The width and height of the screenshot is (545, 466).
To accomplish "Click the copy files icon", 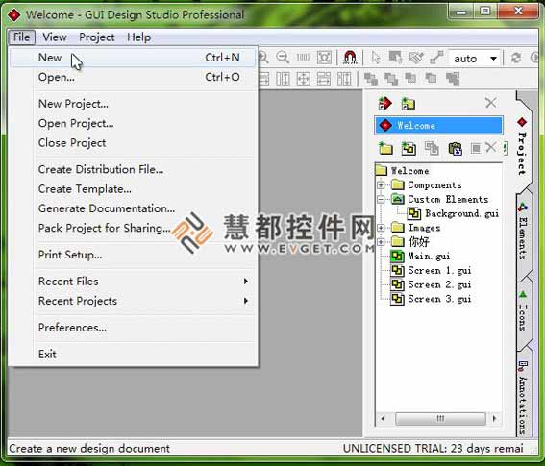I will pos(432,148).
